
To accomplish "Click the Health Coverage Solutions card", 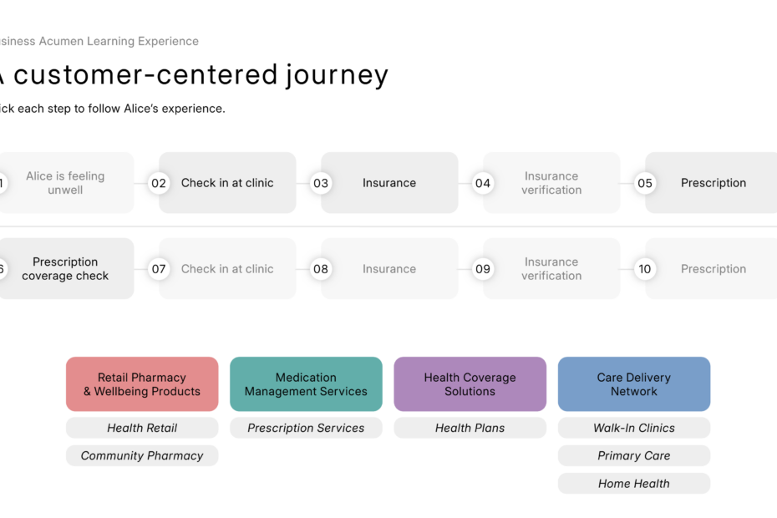I will point(470,384).
